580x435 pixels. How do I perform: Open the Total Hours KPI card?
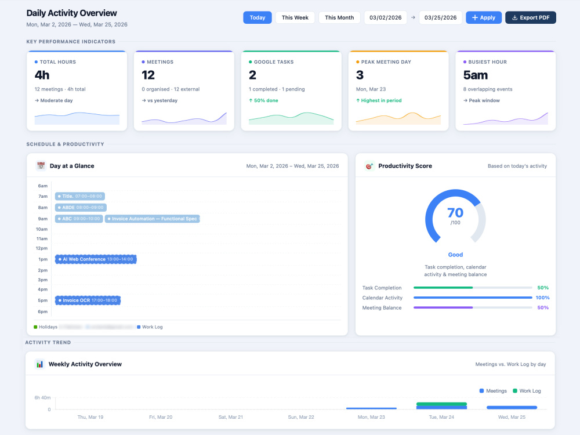click(x=77, y=90)
